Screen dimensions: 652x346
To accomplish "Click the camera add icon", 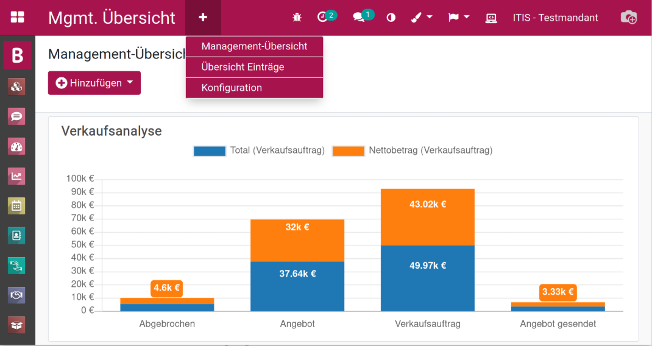I will tap(628, 18).
